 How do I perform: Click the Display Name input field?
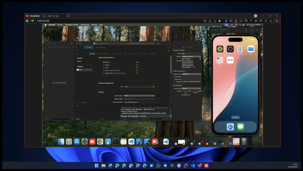point(139,99)
